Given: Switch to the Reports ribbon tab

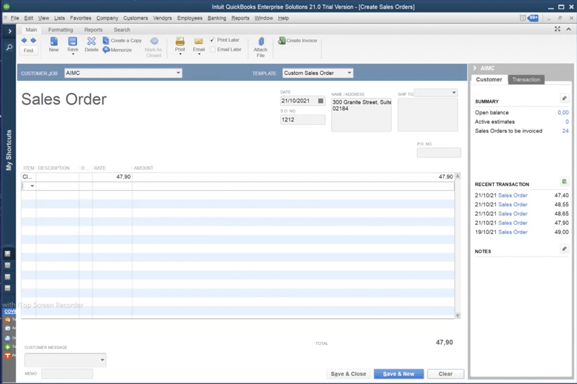Looking at the screenshot, I should point(93,30).
